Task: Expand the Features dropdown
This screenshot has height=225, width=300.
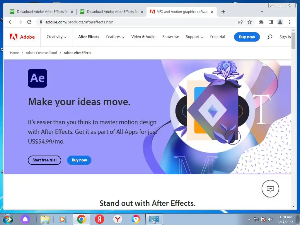Action: coord(115,37)
